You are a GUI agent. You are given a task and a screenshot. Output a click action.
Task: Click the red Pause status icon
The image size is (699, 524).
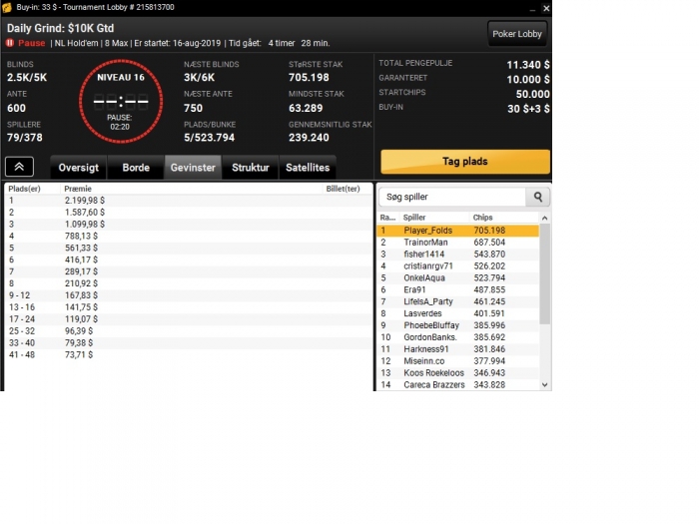tap(9, 43)
